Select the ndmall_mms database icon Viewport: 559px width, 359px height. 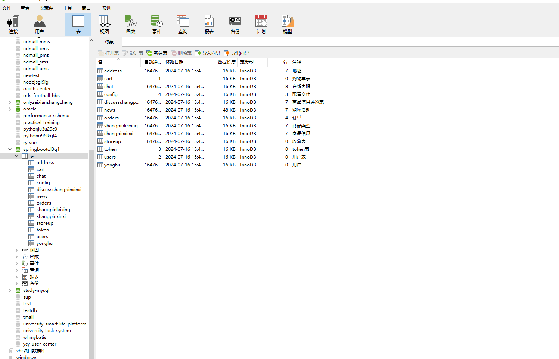tap(18, 42)
